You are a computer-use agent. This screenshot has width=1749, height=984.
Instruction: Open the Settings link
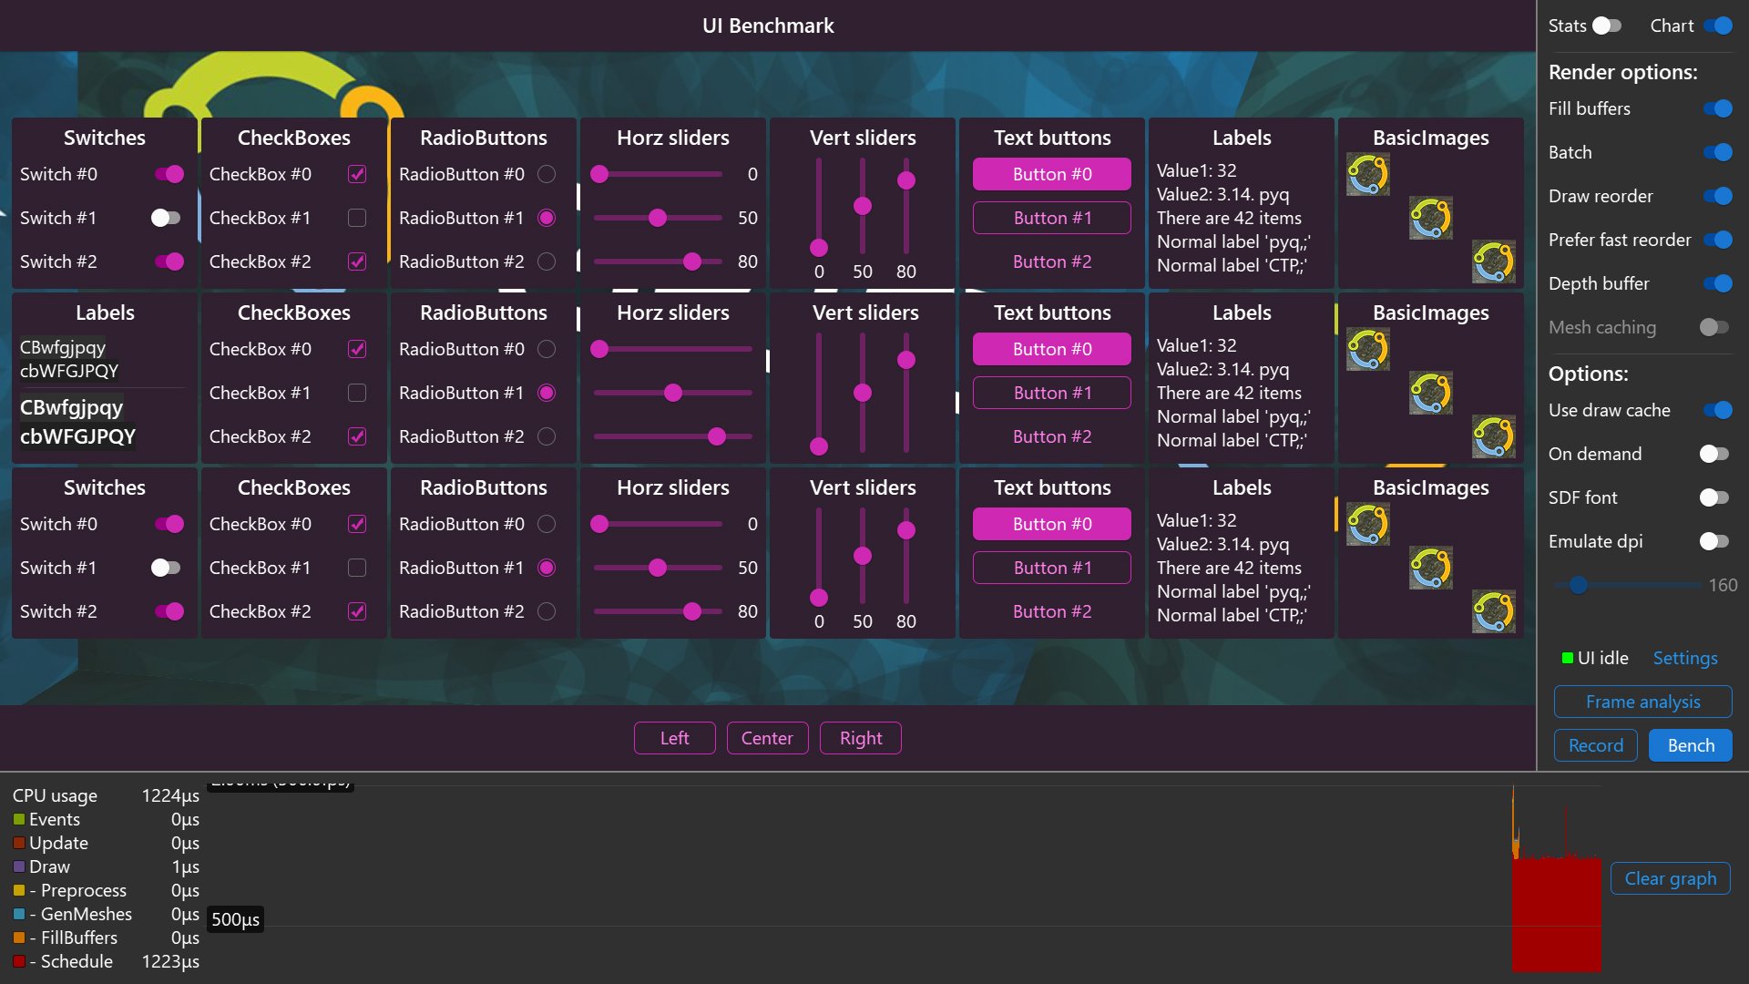coord(1684,658)
